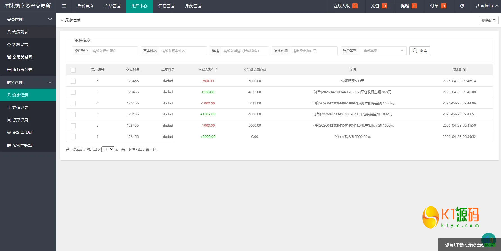The width and height of the screenshot is (501, 251).
Task: Click the 流水时间 column header
Action: (459, 70)
